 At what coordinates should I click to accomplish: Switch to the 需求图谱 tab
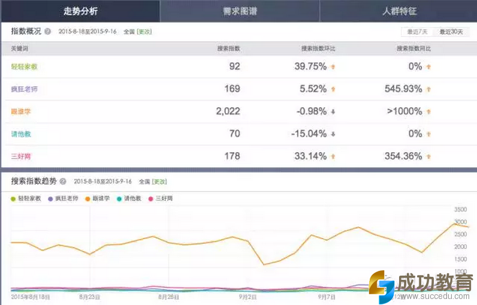click(x=239, y=11)
